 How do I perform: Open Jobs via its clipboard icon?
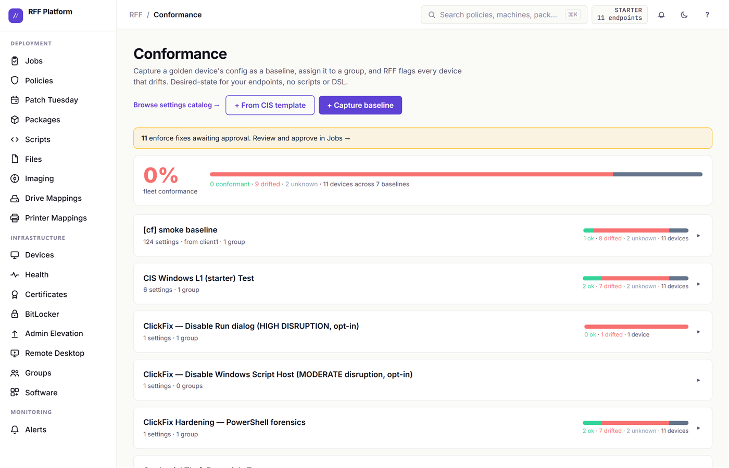tap(15, 61)
